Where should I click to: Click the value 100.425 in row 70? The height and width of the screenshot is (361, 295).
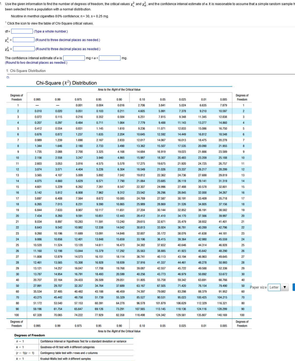tap(202, 297)
